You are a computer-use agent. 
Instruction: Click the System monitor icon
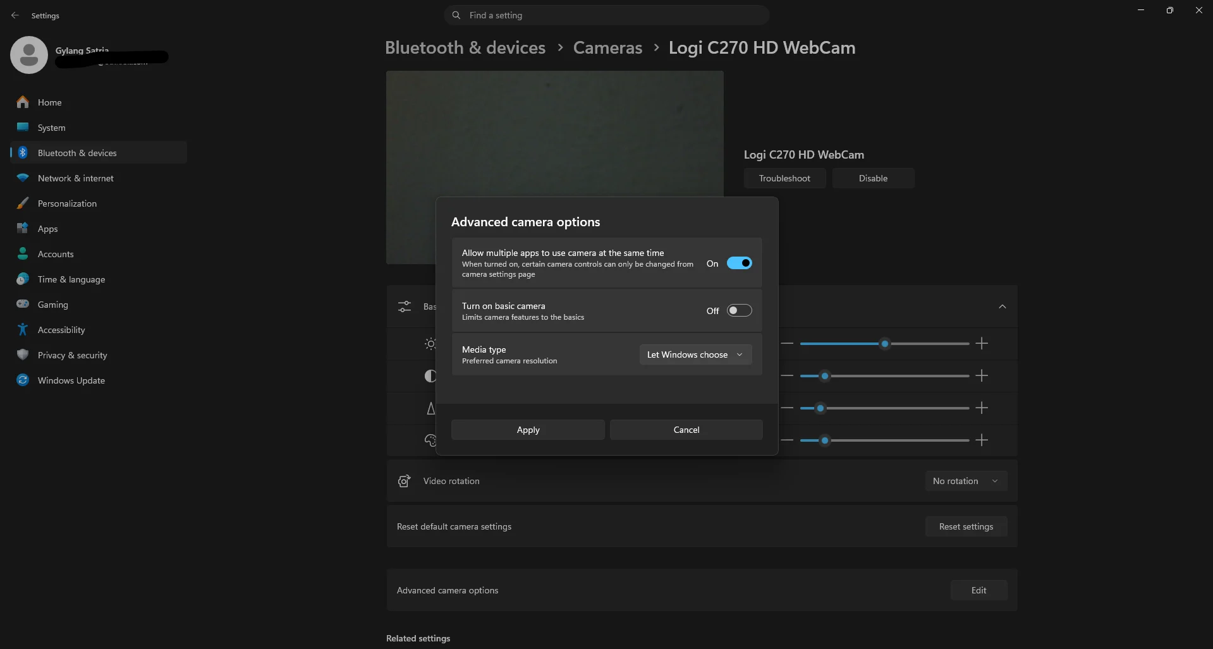(23, 127)
